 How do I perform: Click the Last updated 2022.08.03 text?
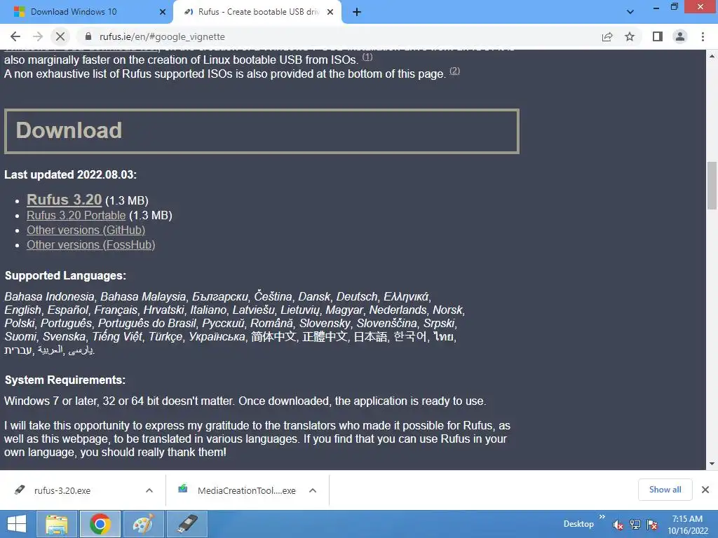(71, 174)
